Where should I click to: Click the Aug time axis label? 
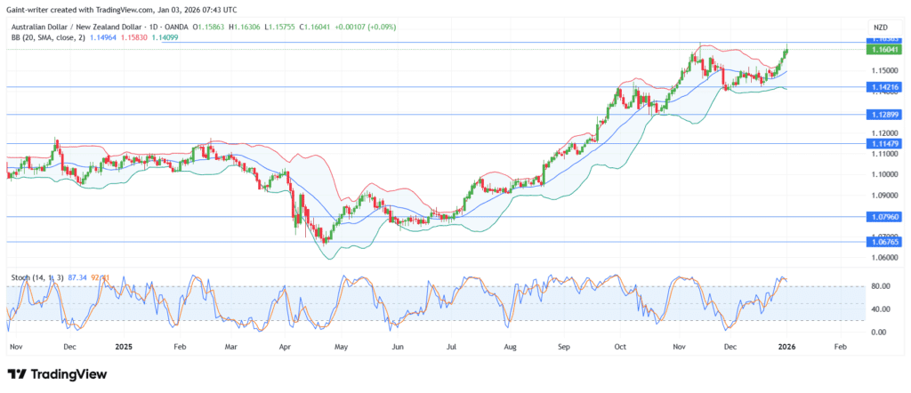(x=510, y=347)
